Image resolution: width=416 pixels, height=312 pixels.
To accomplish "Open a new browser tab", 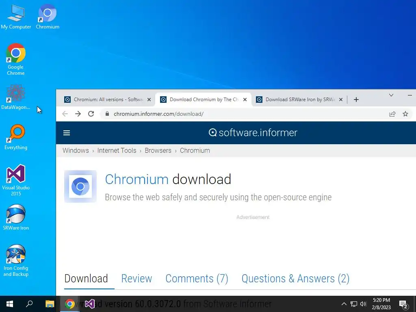I will click(356, 100).
